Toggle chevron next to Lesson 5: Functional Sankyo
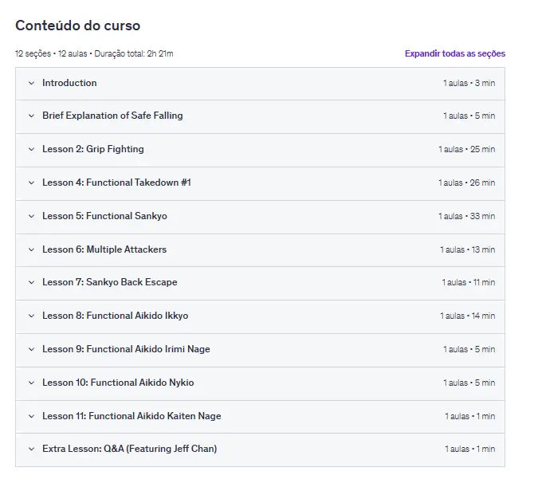Viewport: 534px width, 483px height. point(31,217)
